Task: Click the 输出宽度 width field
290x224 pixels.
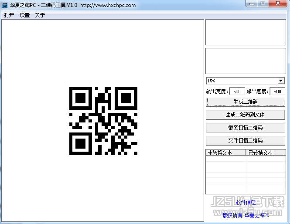Action: pos(237,92)
